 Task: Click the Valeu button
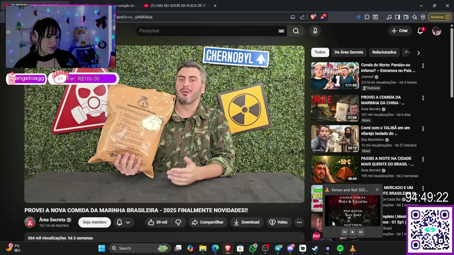(x=278, y=222)
